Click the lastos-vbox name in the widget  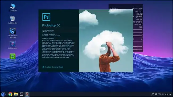click(137, 9)
